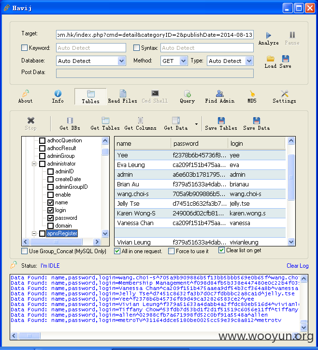The height and width of the screenshot is (350, 318).
Task: Click the Save Data floppy icon
Action: tap(257, 121)
